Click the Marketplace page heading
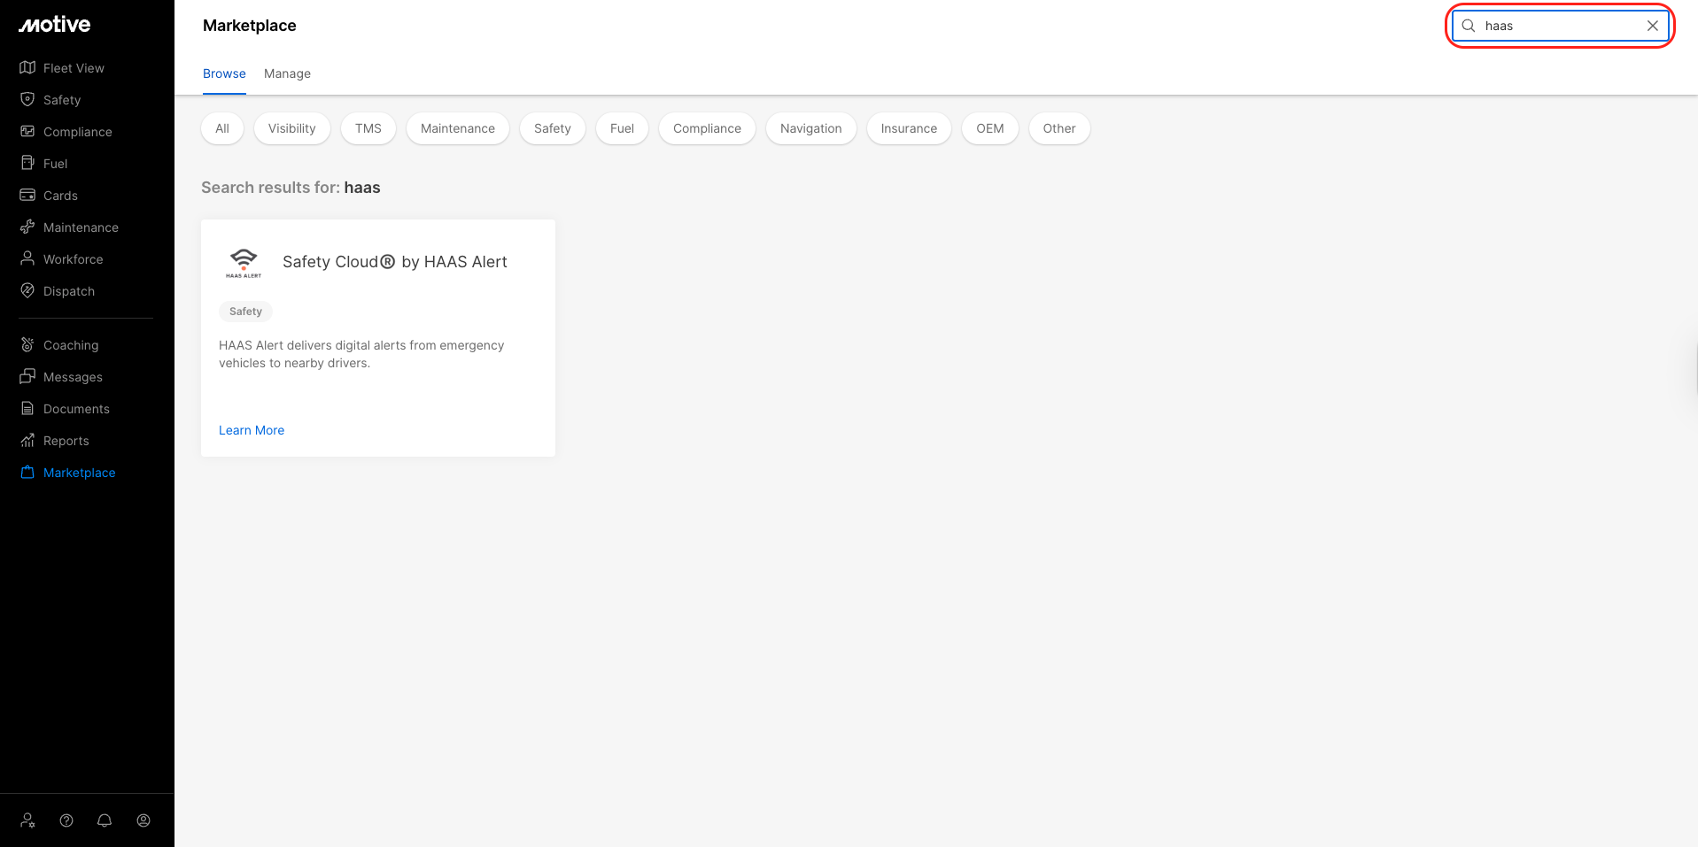Image resolution: width=1698 pixels, height=847 pixels. [x=250, y=26]
